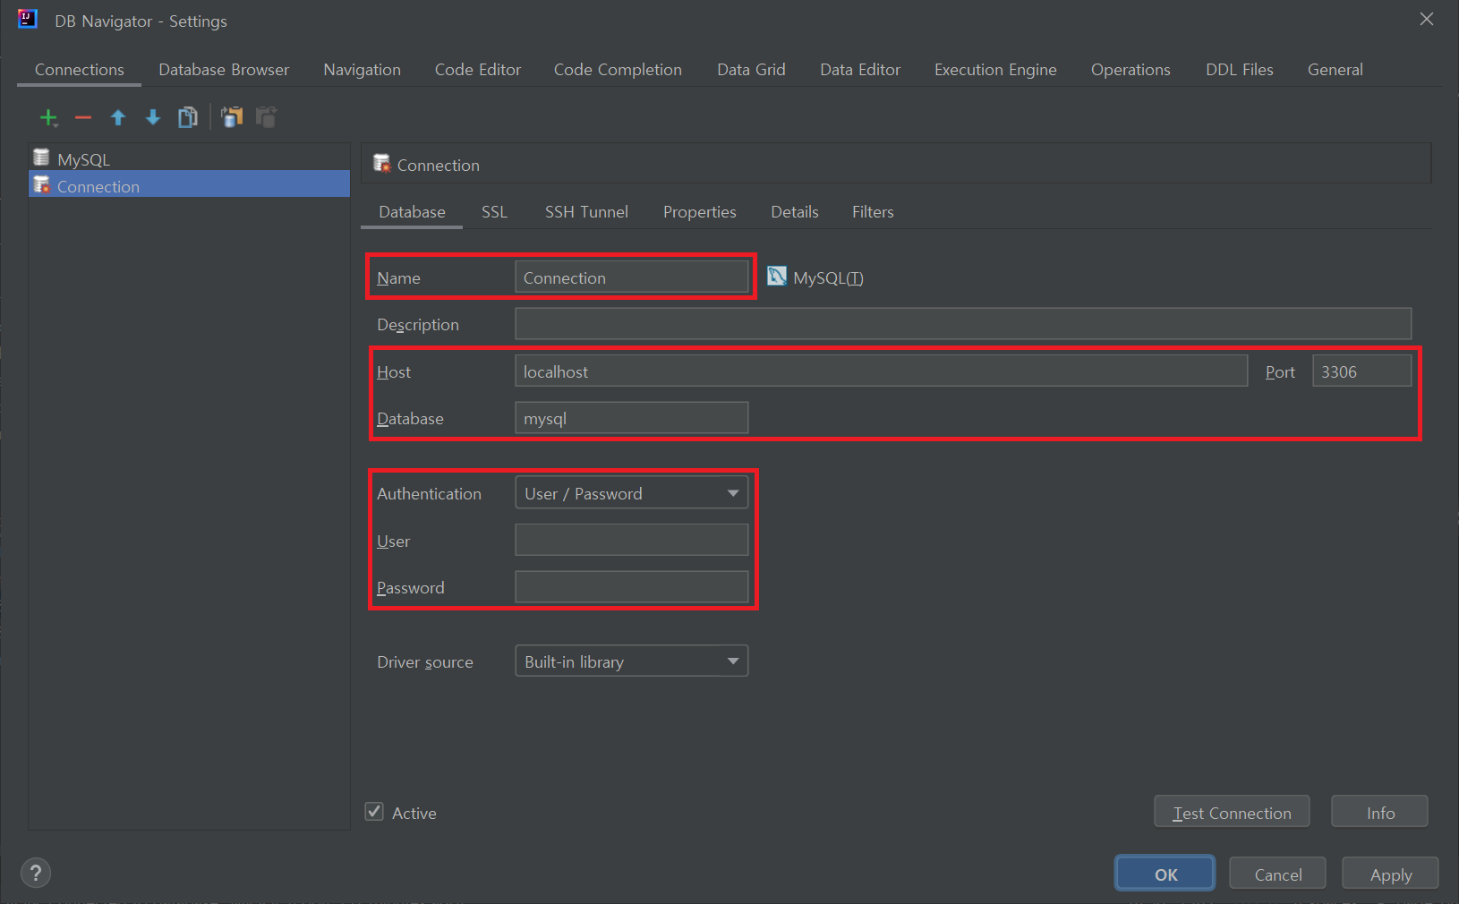Switch to DDL Files tab

point(1240,70)
